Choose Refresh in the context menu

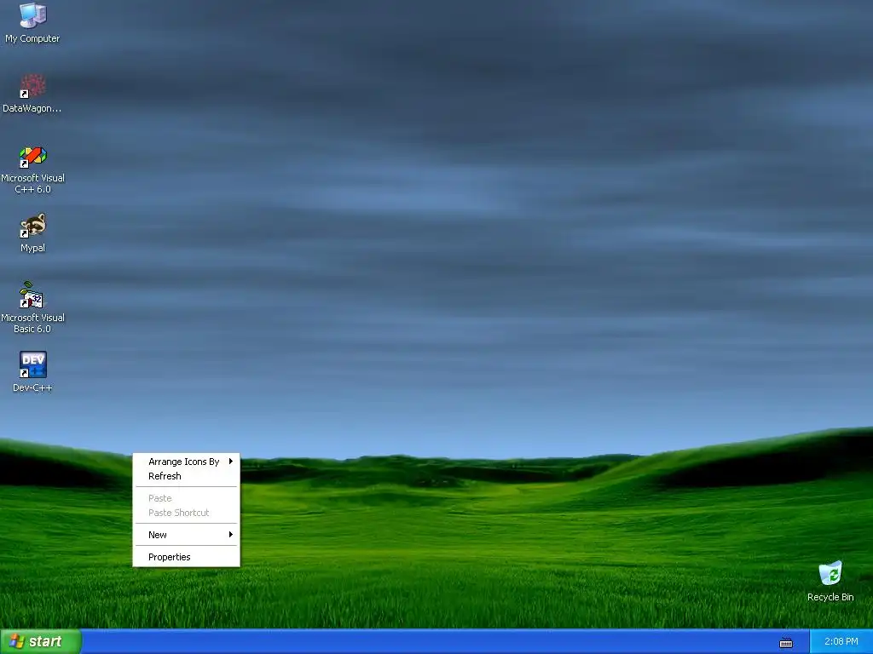(186, 476)
